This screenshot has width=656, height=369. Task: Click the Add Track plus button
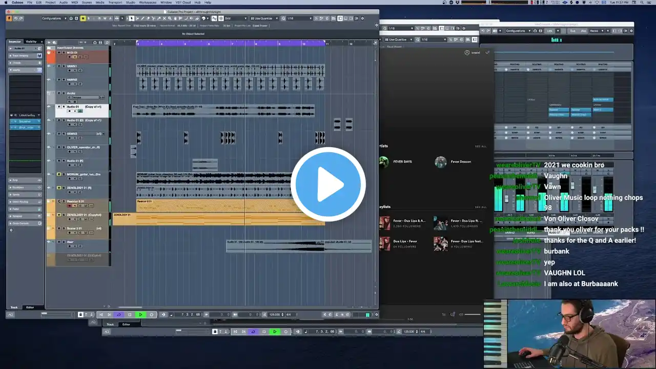point(49,42)
